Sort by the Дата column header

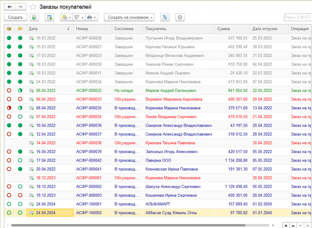(50, 29)
